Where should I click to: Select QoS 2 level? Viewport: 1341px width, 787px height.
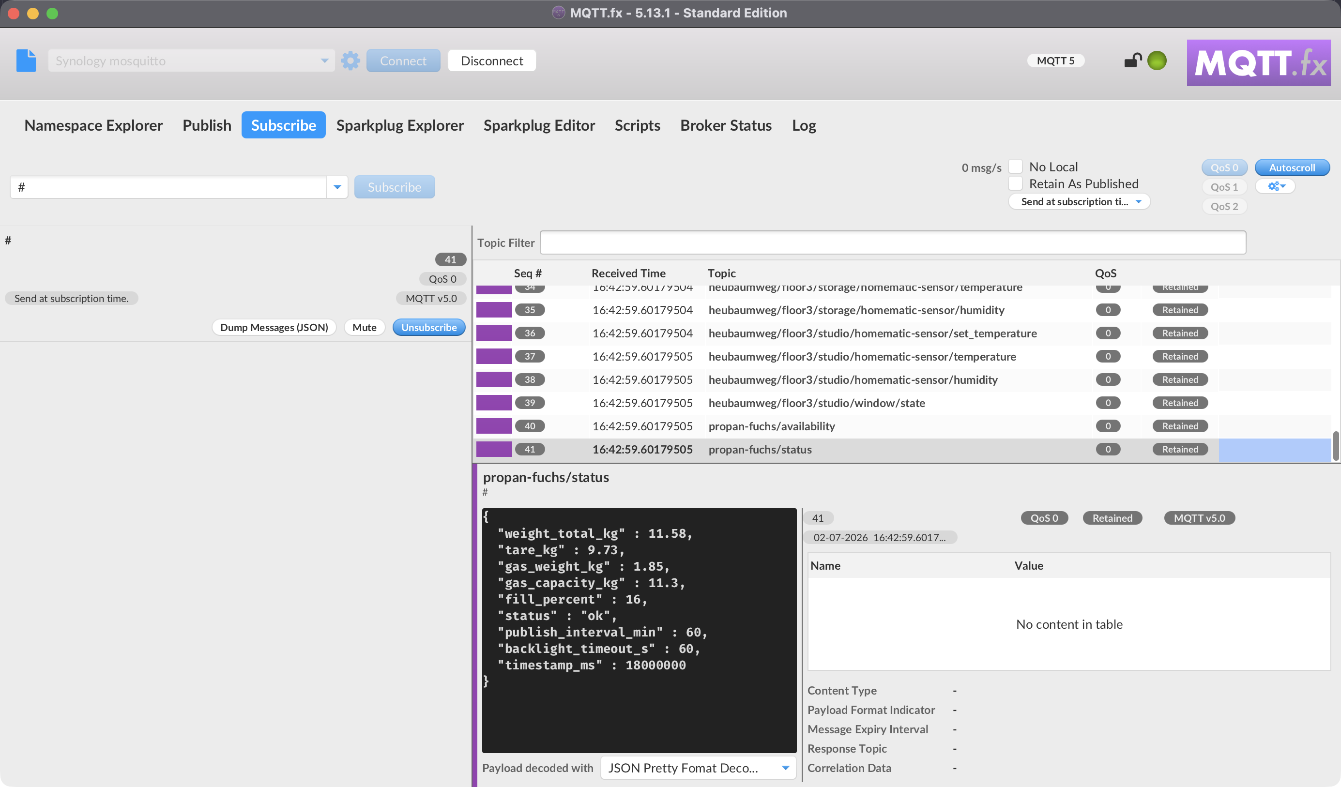[1224, 206]
